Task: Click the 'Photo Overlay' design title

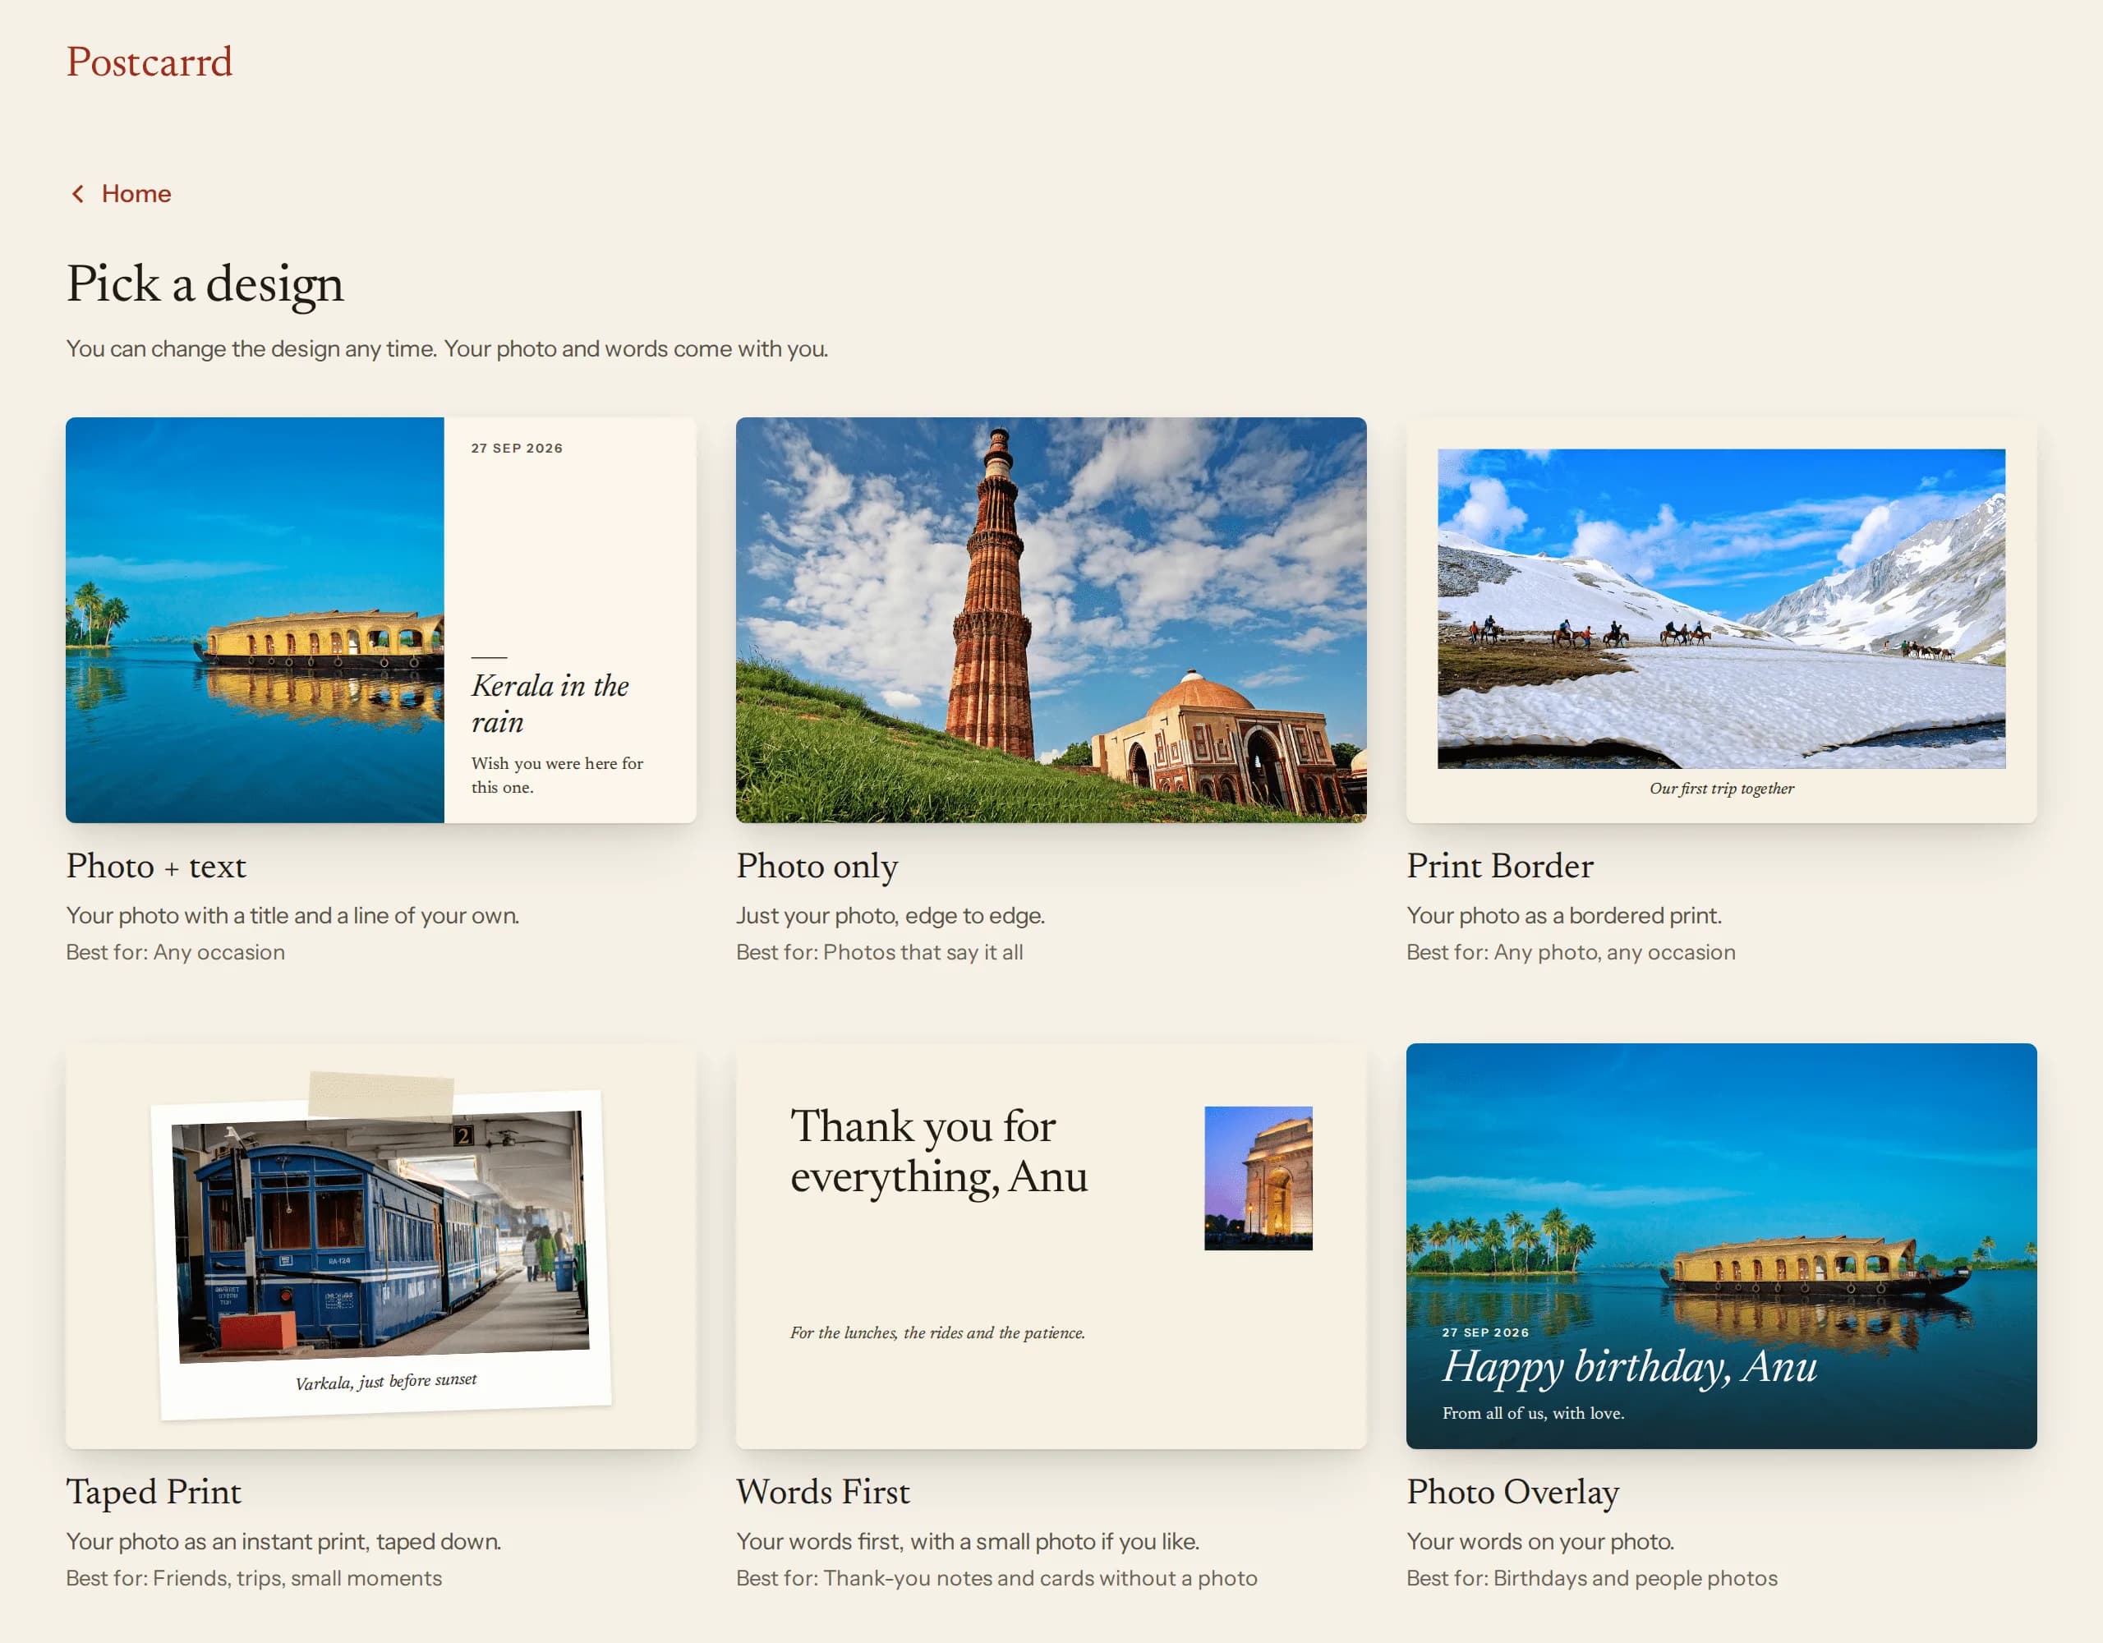Action: [x=1512, y=1492]
